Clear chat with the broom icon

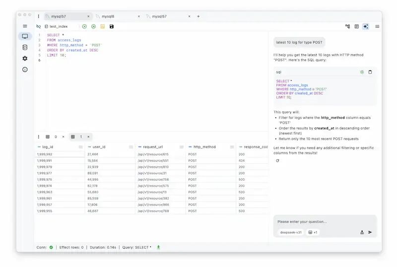[362, 232]
